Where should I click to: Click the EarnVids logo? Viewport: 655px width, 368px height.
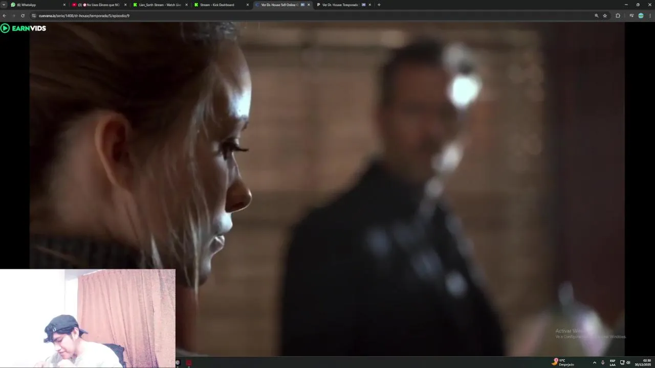coord(24,28)
